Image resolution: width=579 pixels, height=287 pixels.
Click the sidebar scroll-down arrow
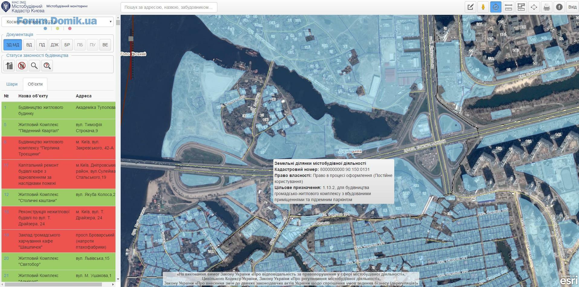point(118,279)
